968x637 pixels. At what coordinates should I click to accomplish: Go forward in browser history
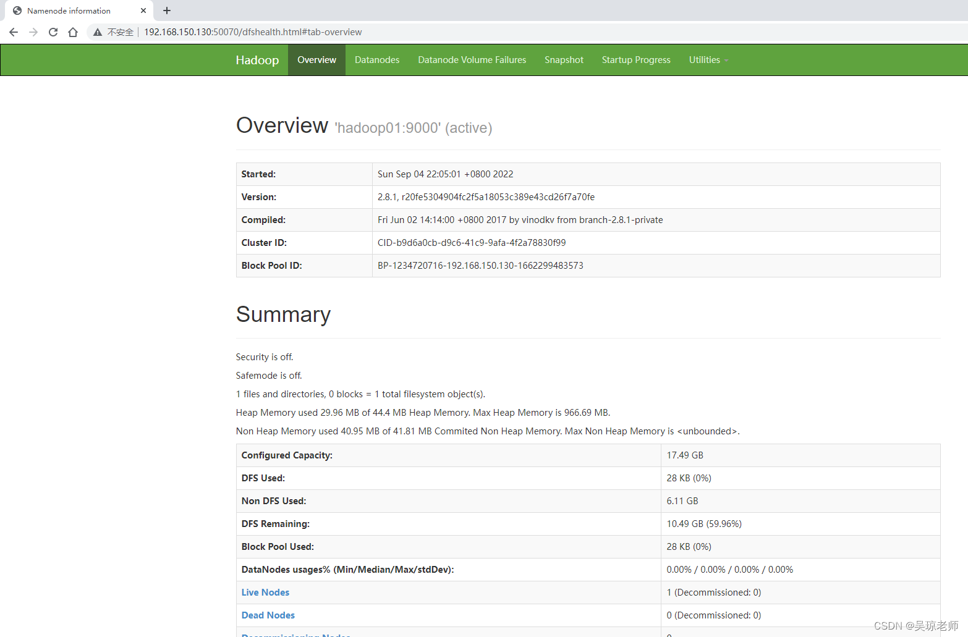(x=33, y=32)
